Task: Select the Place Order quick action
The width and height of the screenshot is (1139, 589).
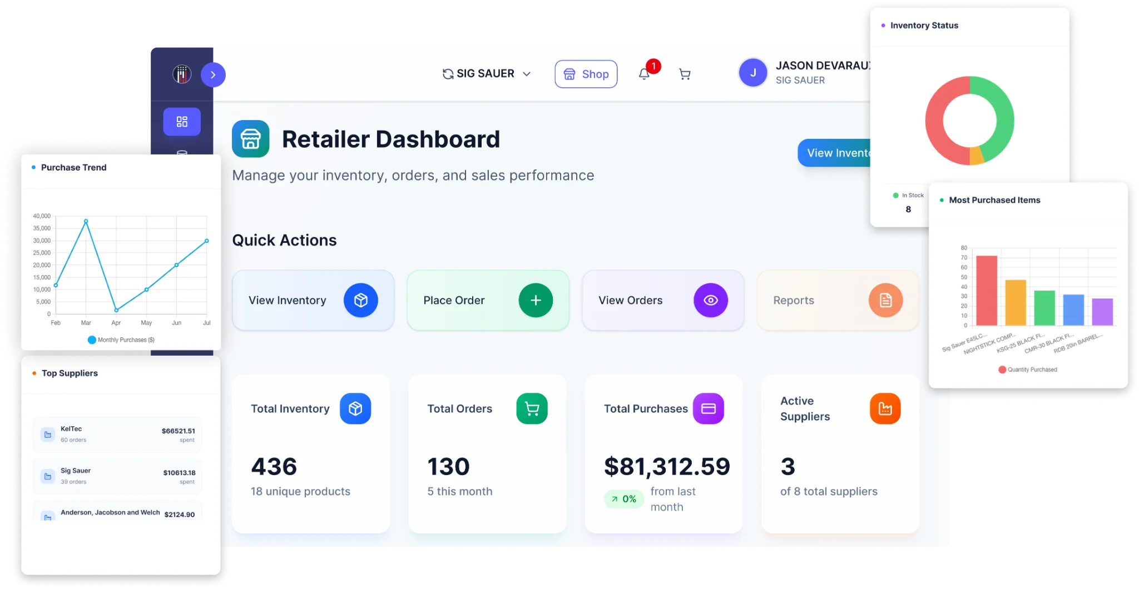Action: point(488,300)
